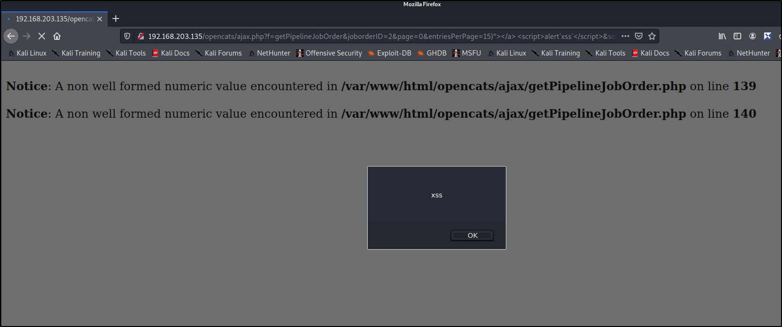Click the notice text ending with line 139
The width and height of the screenshot is (782, 327).
381,86
